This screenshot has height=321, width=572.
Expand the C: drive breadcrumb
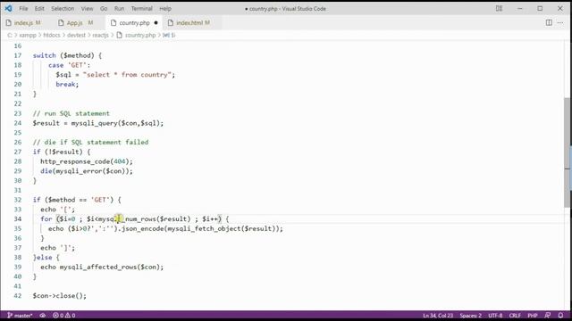[x=10, y=35]
